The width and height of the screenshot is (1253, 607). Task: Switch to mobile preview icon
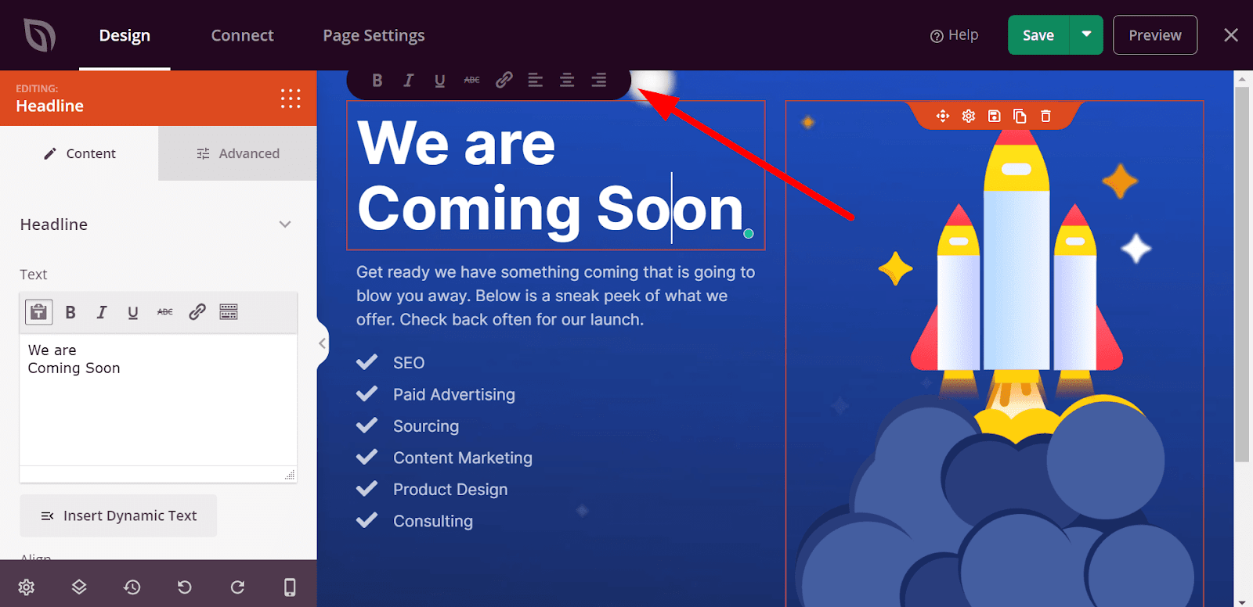pyautogui.click(x=290, y=587)
